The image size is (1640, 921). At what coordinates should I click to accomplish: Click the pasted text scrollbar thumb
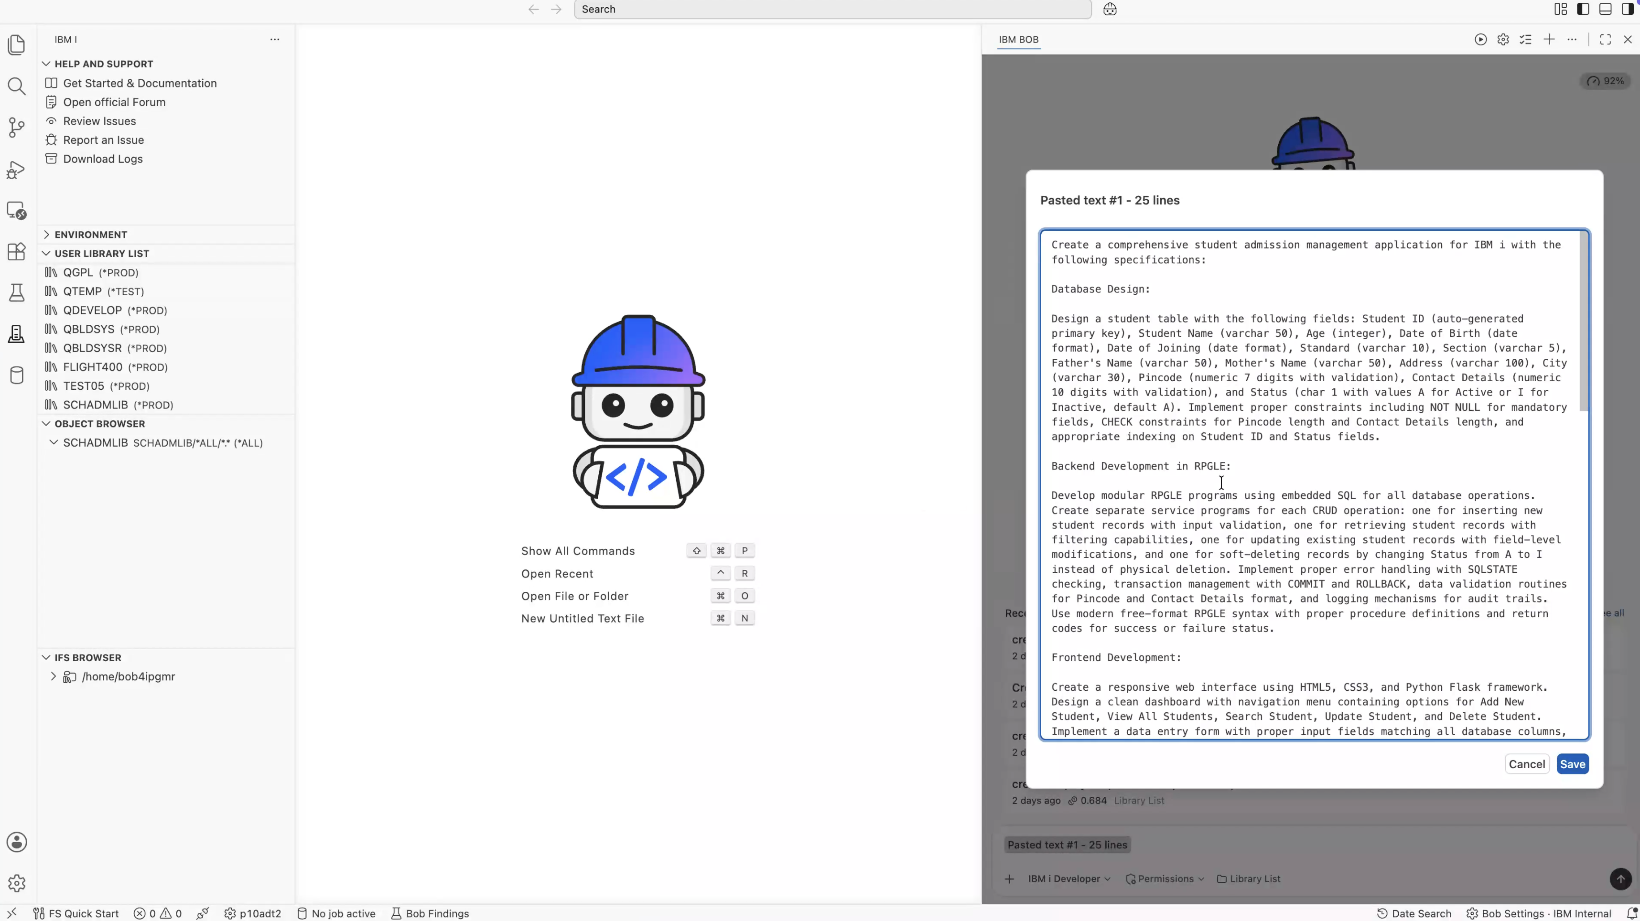pyautogui.click(x=1583, y=321)
